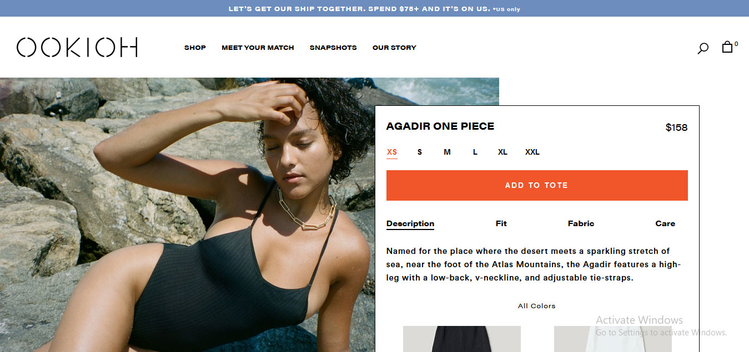The height and width of the screenshot is (352, 749).
Task: Open Meet Your Match menu item
Action: point(258,48)
